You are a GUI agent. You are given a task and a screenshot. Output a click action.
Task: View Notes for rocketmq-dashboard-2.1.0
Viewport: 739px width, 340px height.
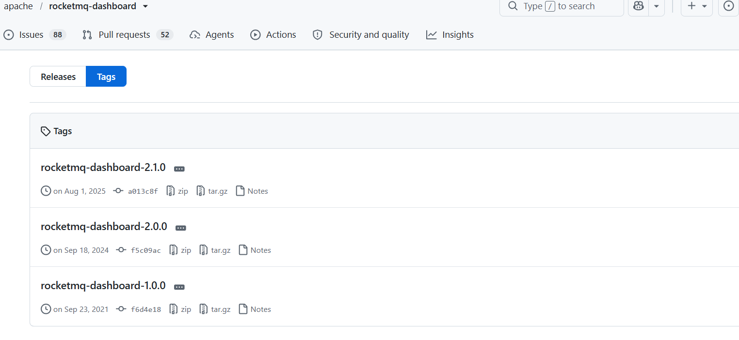click(252, 191)
